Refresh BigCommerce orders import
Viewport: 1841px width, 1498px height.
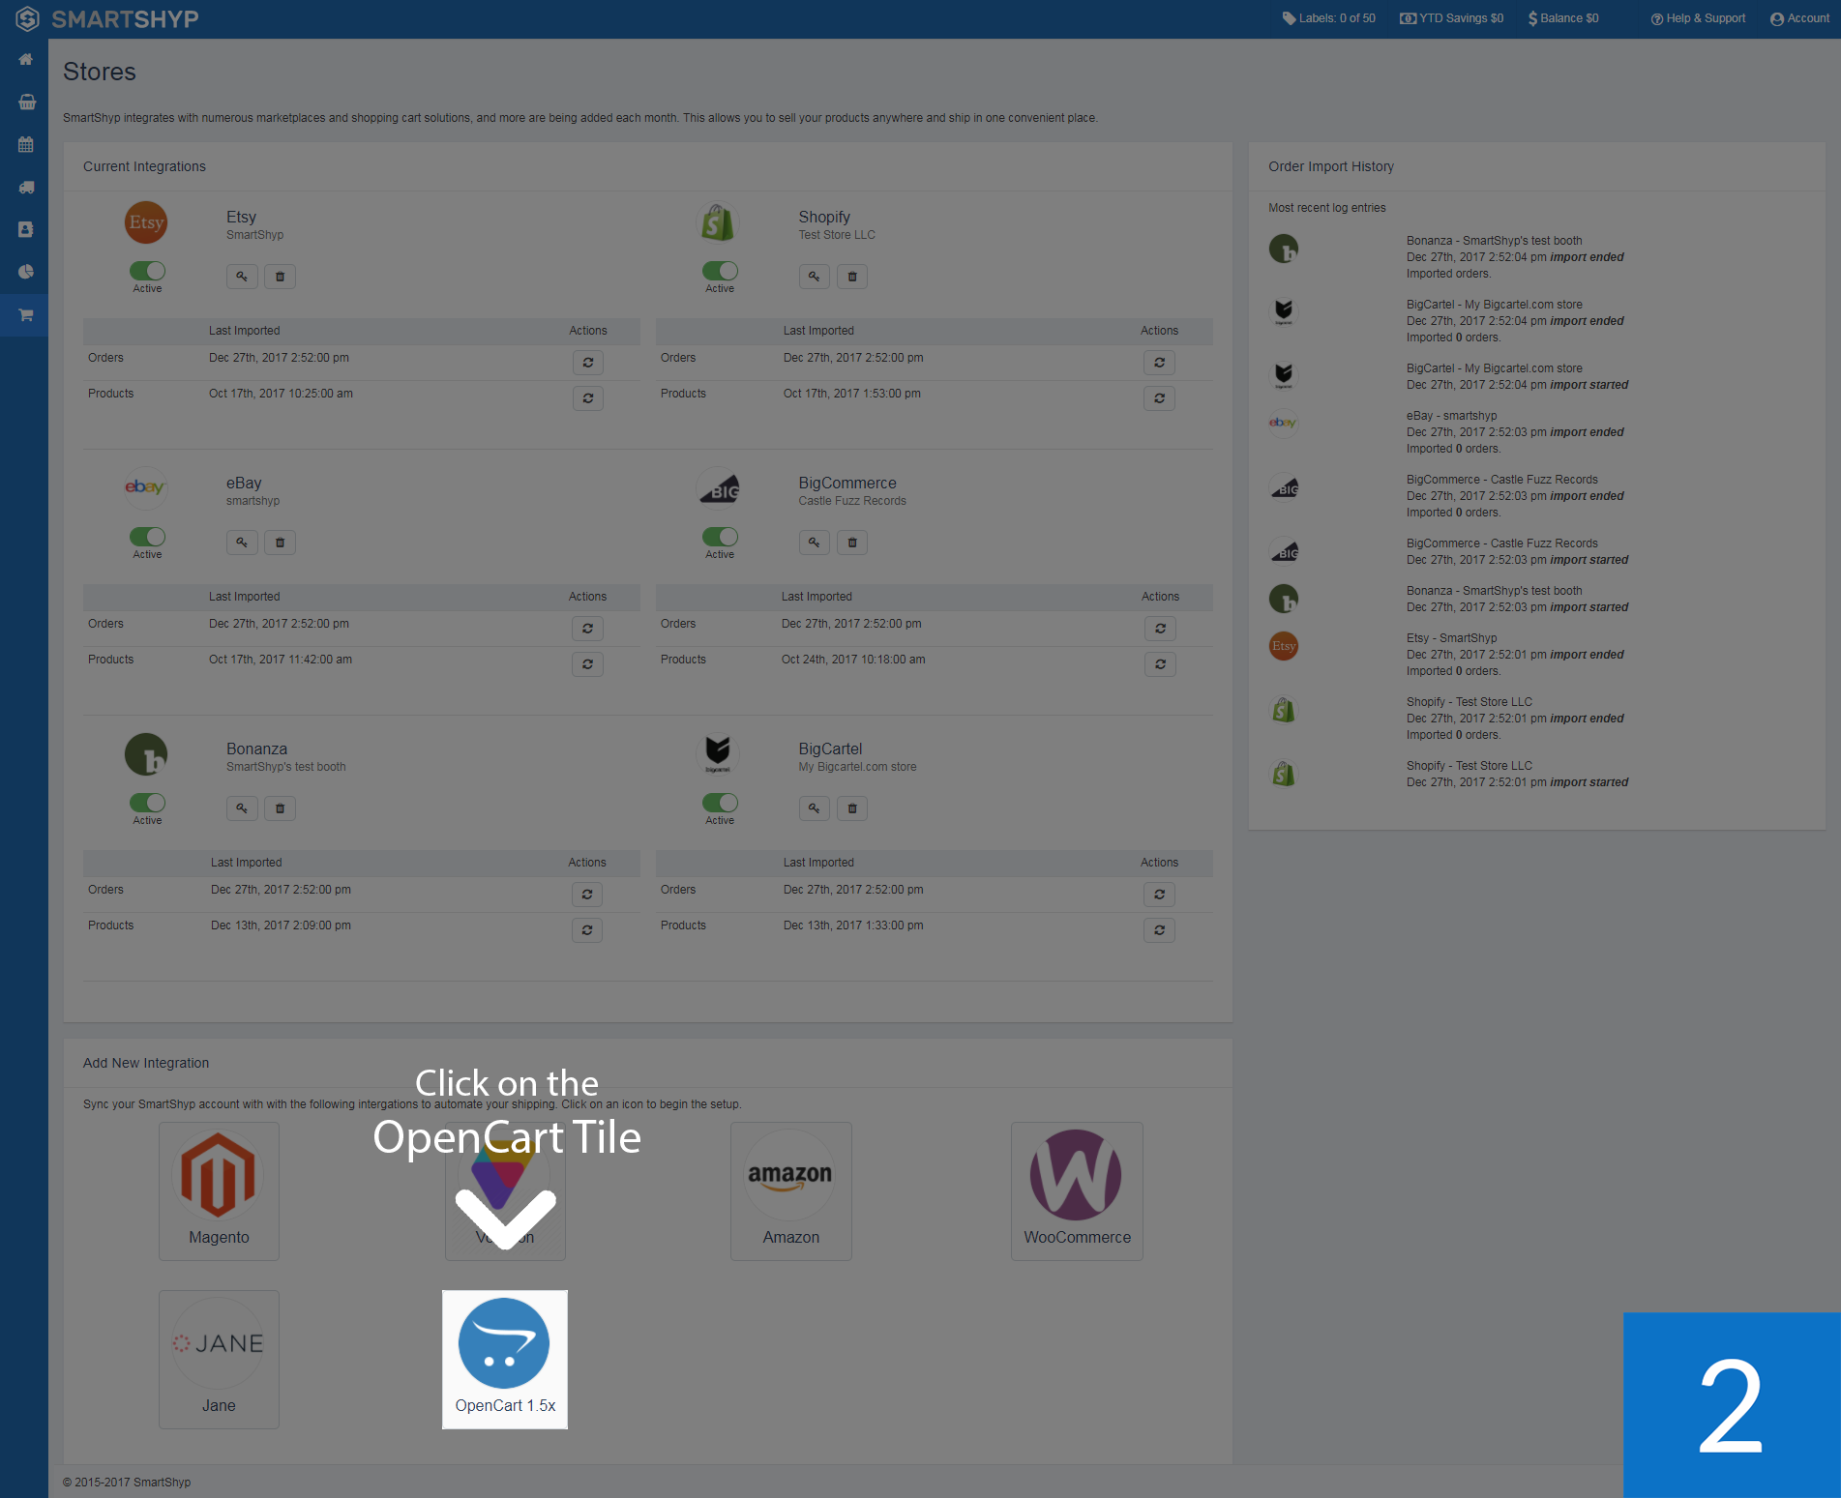tap(1160, 629)
